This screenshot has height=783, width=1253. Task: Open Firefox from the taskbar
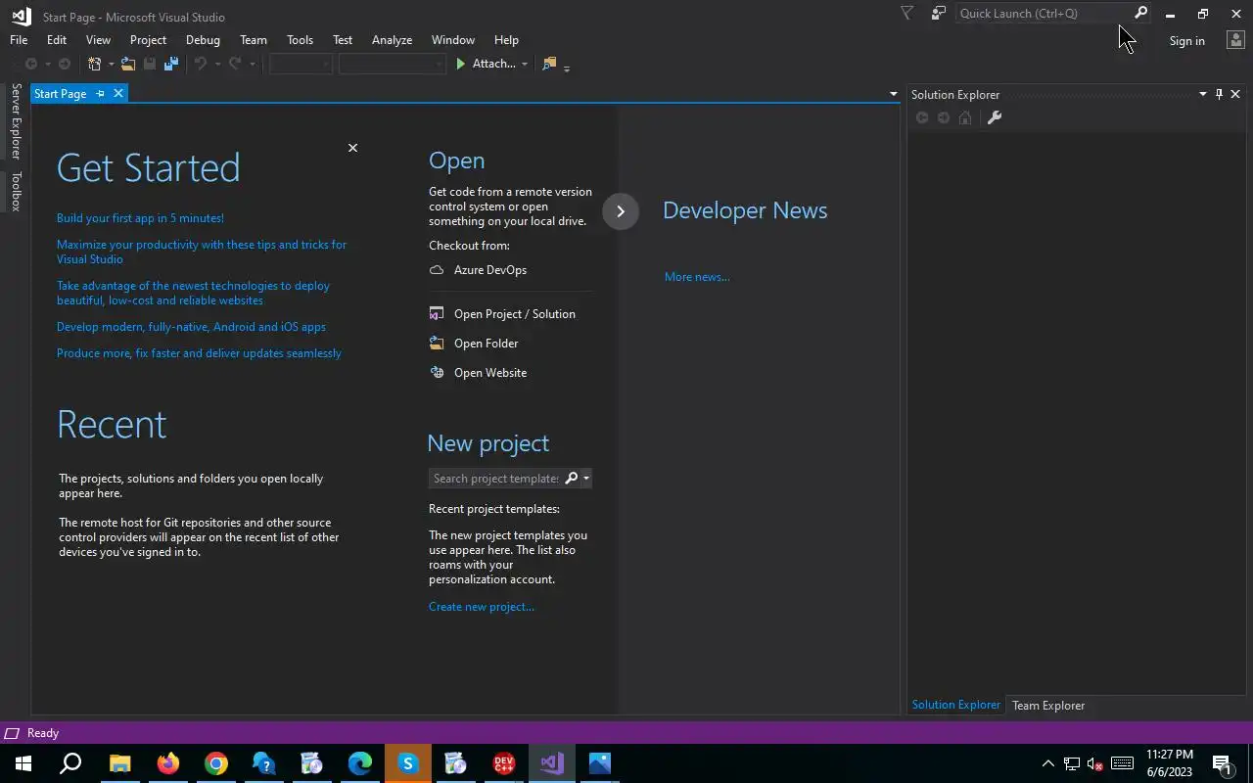168,763
